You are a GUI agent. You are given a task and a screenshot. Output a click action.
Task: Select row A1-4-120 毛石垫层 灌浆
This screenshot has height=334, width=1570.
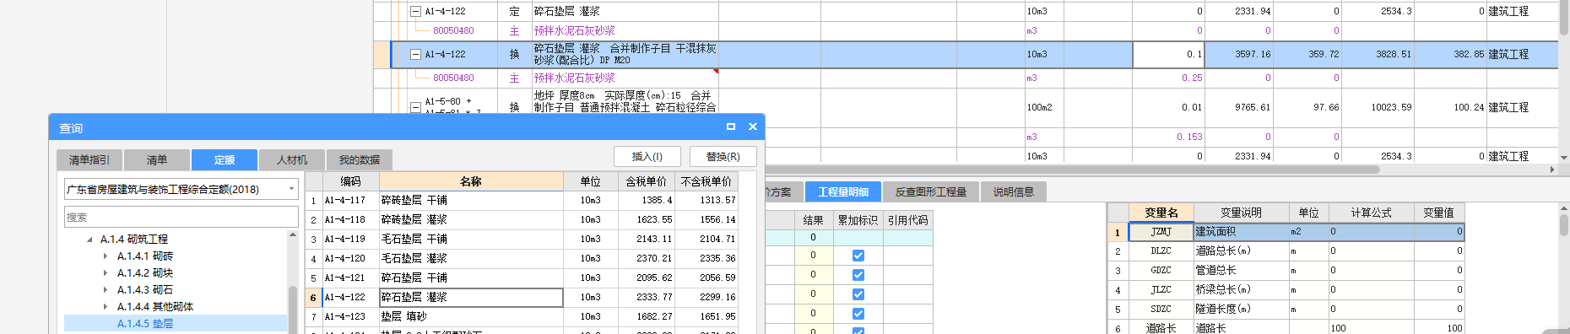click(522, 259)
